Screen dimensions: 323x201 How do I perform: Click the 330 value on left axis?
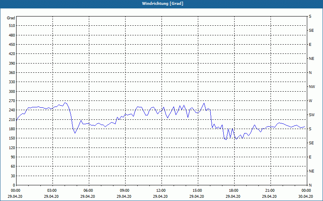[12, 82]
